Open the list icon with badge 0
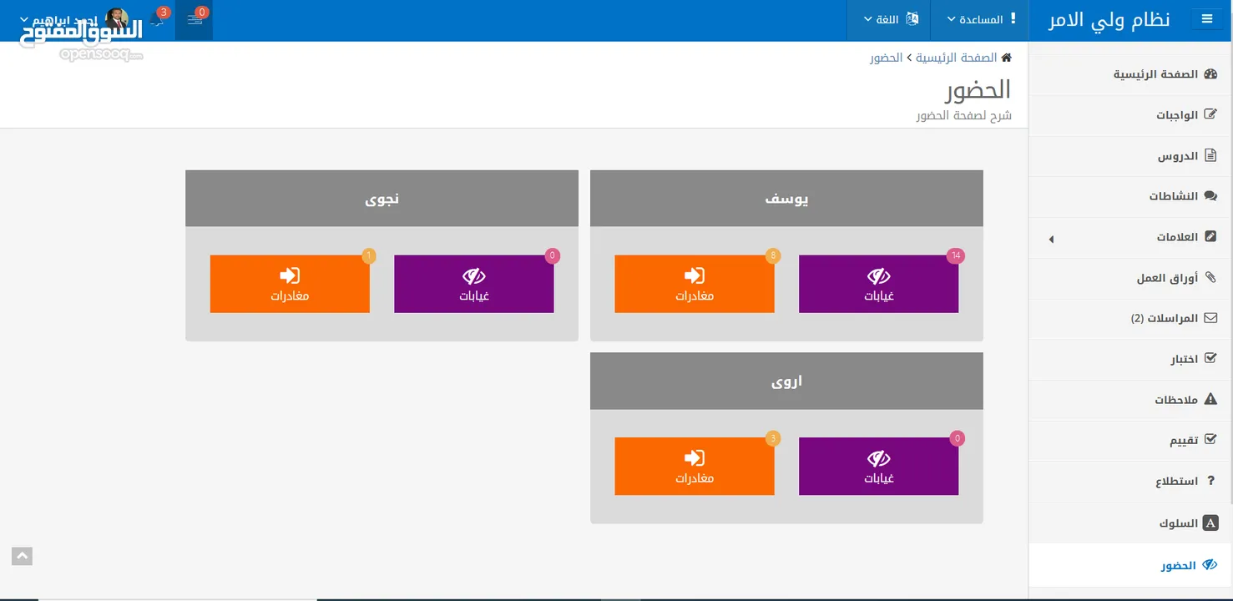Screen dimensions: 1233x601 point(195,19)
